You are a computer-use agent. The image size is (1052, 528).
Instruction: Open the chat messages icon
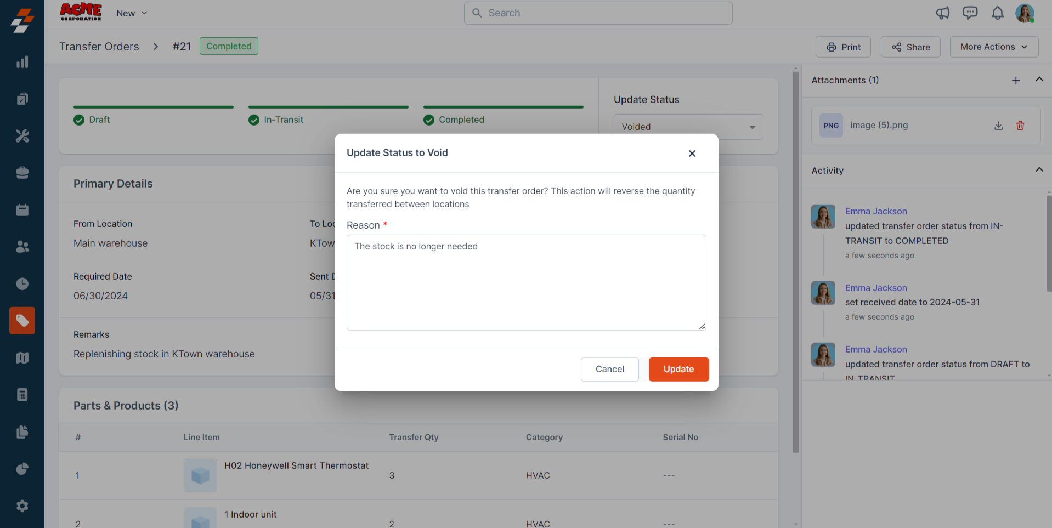pos(970,13)
